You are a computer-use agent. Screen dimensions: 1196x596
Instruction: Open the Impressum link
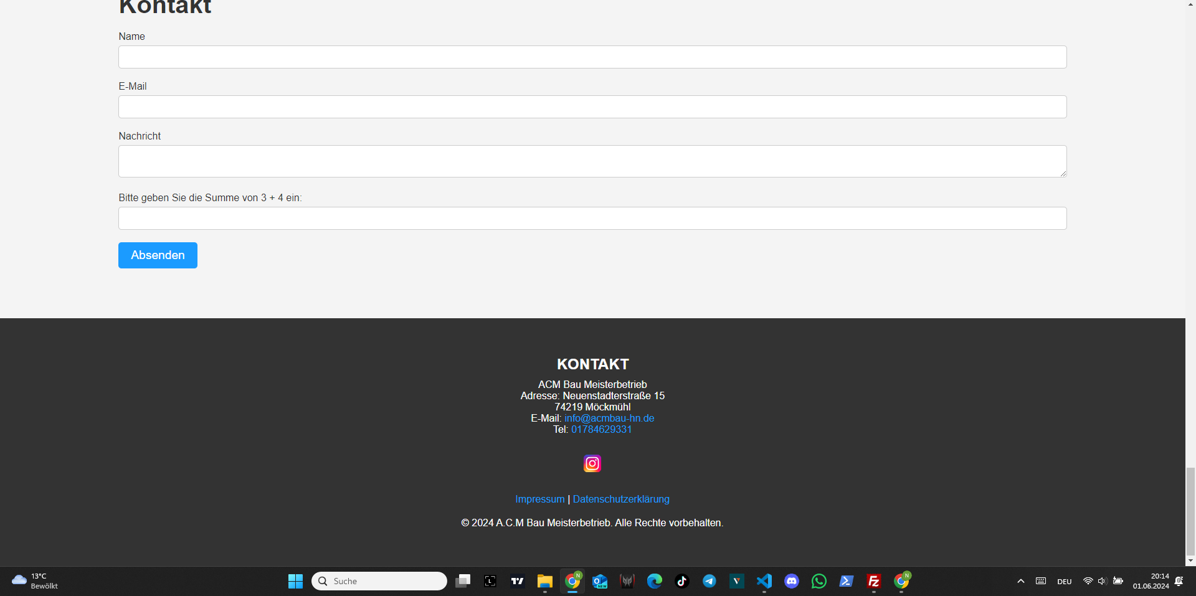[539, 499]
